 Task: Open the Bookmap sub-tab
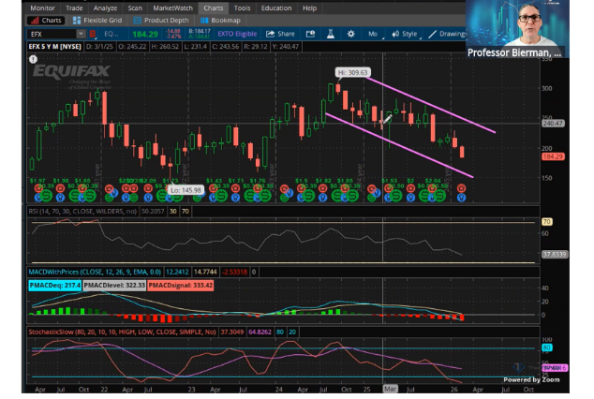coord(220,21)
